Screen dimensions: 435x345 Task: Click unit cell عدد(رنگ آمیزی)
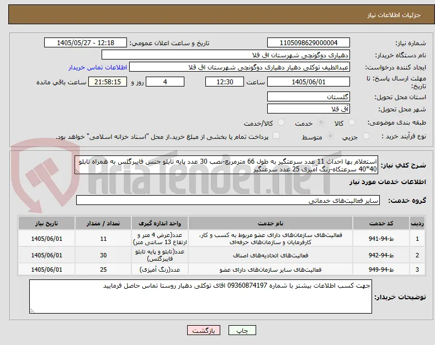(160, 269)
